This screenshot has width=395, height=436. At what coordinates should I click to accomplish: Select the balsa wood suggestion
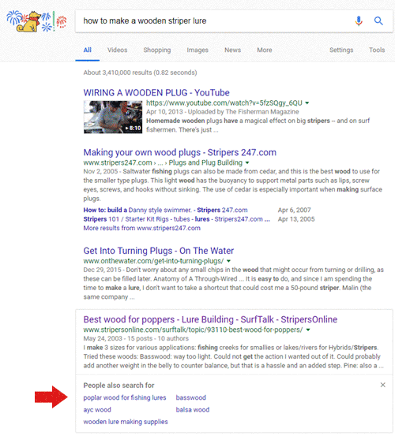(193, 409)
